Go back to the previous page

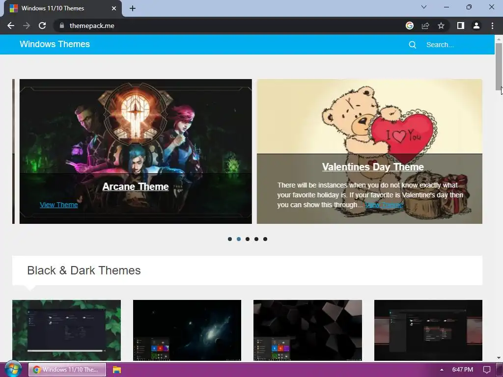(x=11, y=26)
